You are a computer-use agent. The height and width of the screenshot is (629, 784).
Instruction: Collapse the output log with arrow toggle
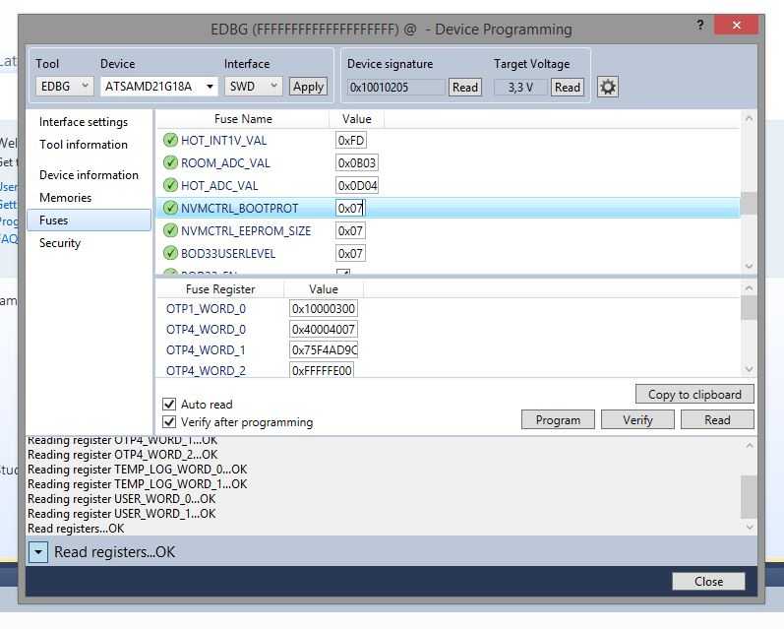37,552
